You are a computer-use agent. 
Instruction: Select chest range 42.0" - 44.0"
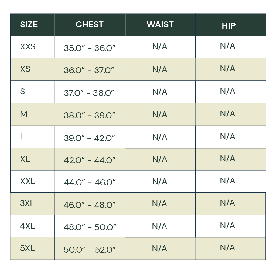pos(90,160)
